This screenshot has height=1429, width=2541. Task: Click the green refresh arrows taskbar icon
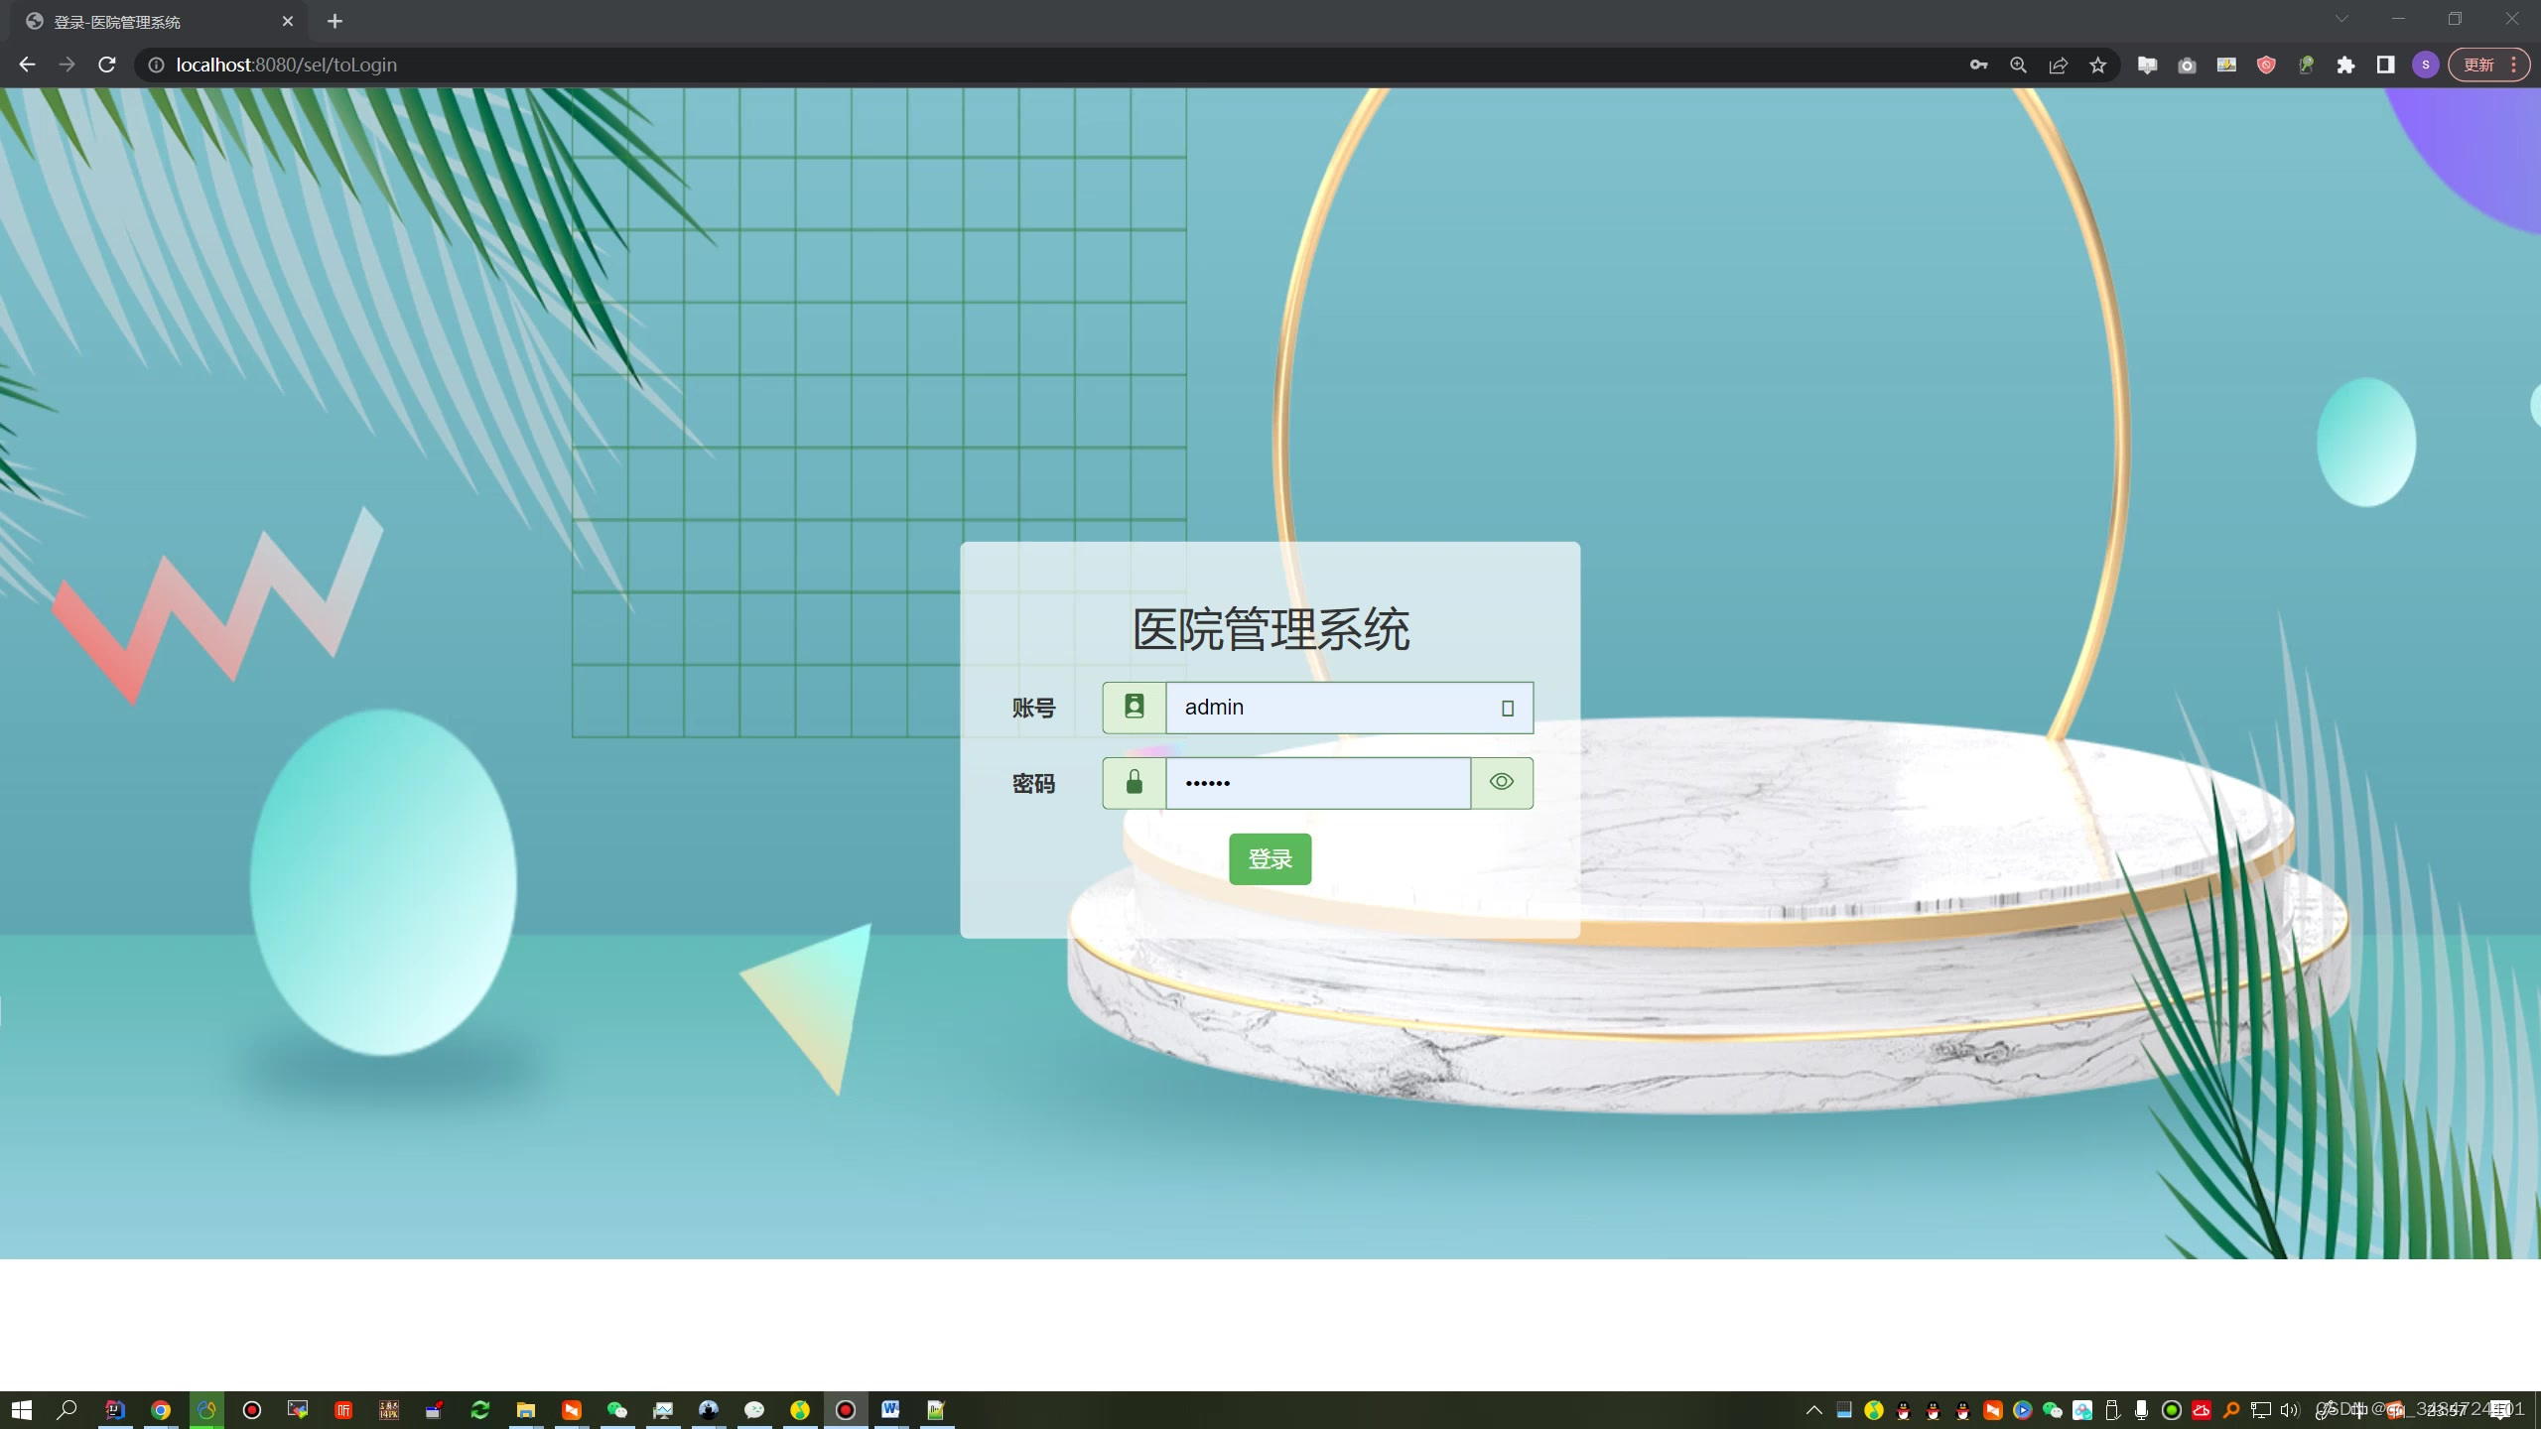click(480, 1409)
